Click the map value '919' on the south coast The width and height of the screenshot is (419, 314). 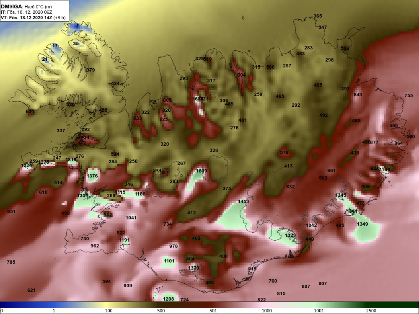(252, 269)
